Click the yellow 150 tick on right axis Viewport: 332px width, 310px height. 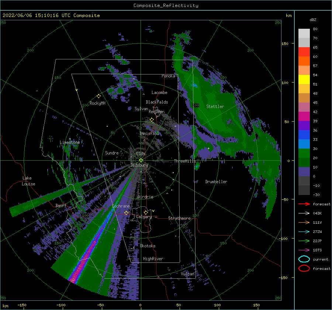pyautogui.click(x=285, y=43)
